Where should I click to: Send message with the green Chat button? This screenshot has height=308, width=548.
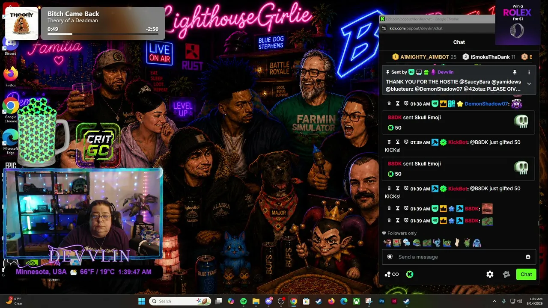(x=526, y=275)
